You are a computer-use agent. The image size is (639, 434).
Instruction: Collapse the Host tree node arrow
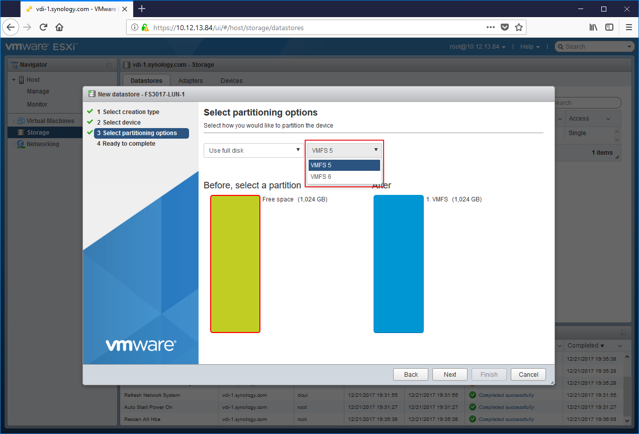[x=14, y=80]
